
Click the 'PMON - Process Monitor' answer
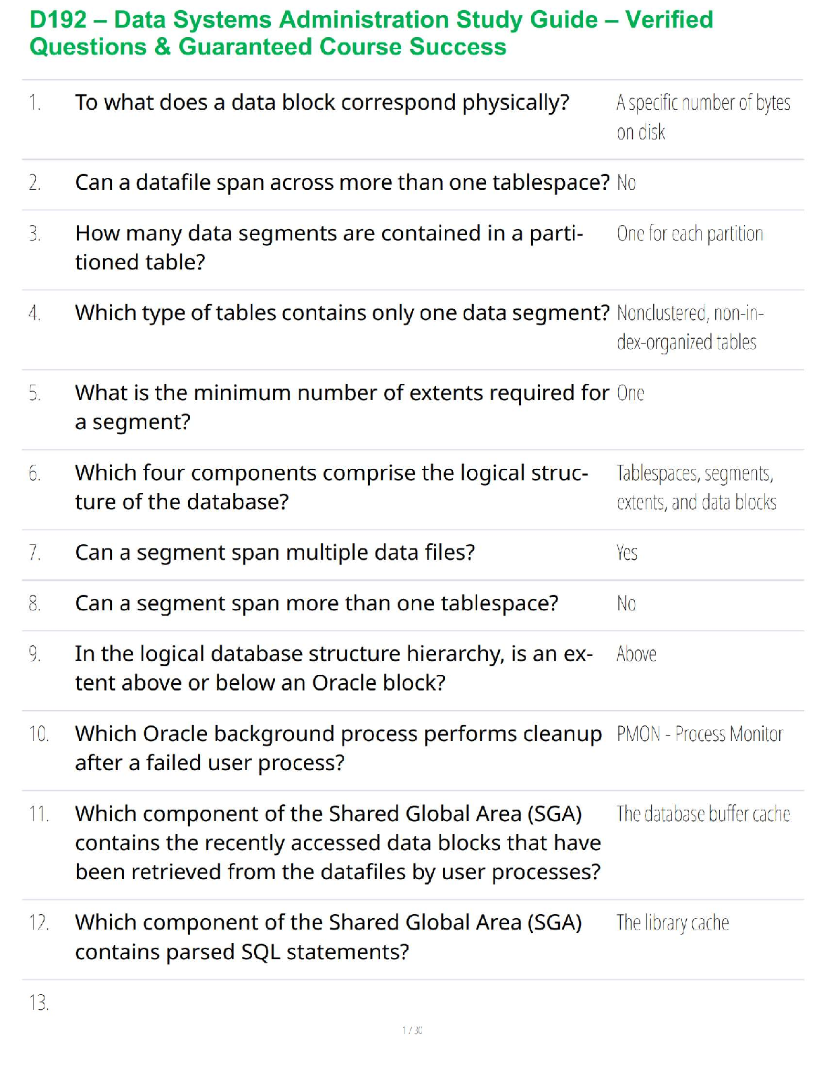point(700,734)
